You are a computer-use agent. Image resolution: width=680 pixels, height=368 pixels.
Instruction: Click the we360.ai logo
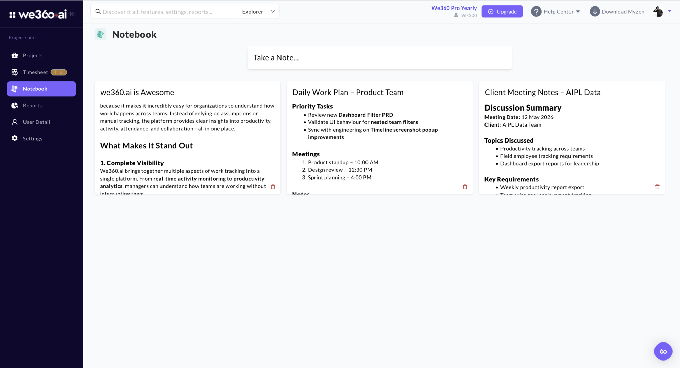[42, 14]
